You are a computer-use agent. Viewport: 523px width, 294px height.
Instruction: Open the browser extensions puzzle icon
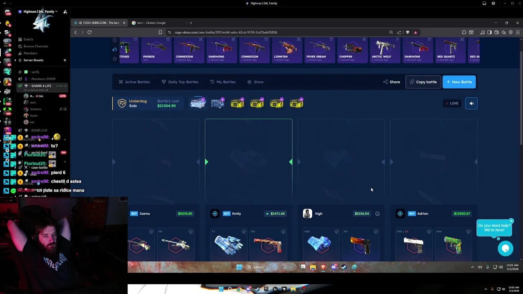pyautogui.click(x=464, y=32)
